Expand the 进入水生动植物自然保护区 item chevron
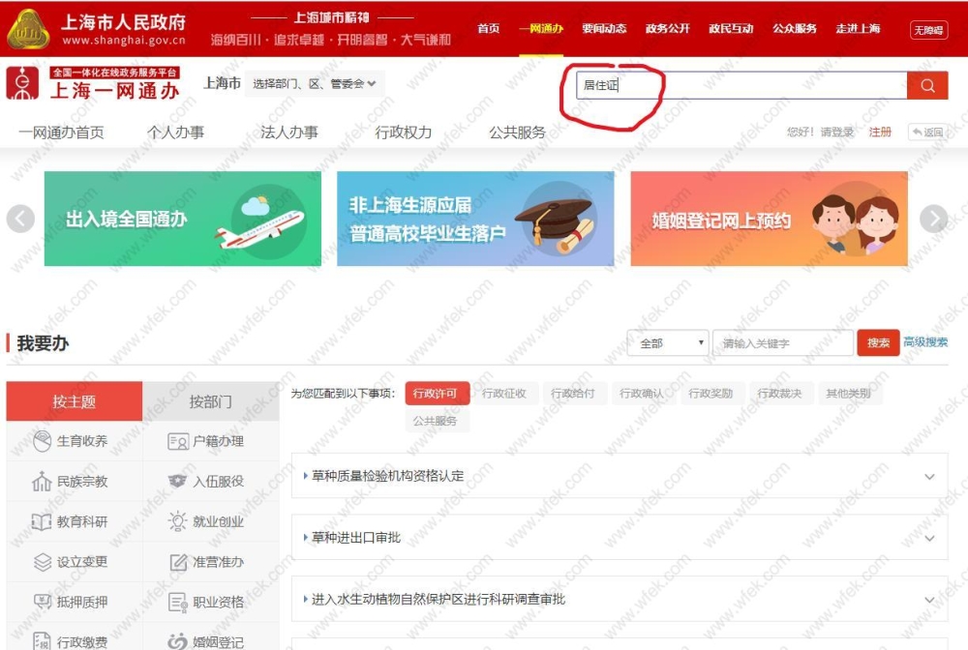 point(929,600)
